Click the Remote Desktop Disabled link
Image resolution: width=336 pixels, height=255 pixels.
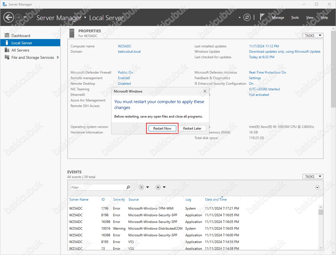point(124,84)
